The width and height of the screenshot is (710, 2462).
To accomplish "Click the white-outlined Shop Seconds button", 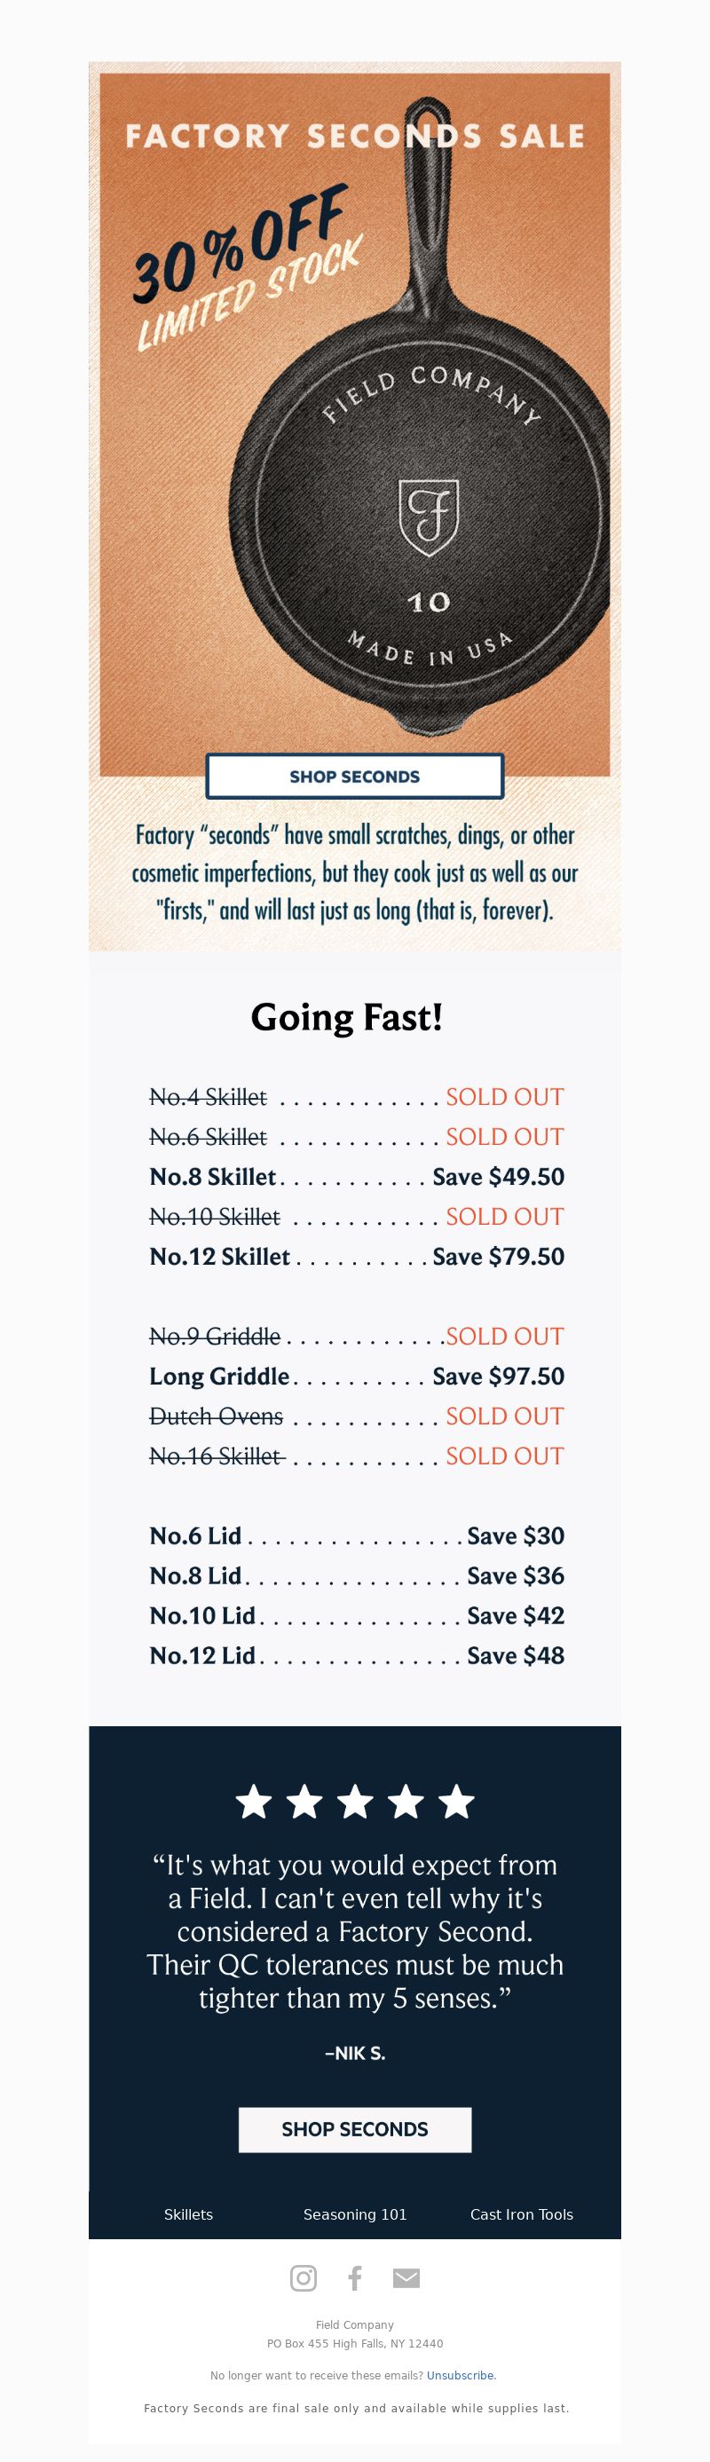I will pos(354,776).
